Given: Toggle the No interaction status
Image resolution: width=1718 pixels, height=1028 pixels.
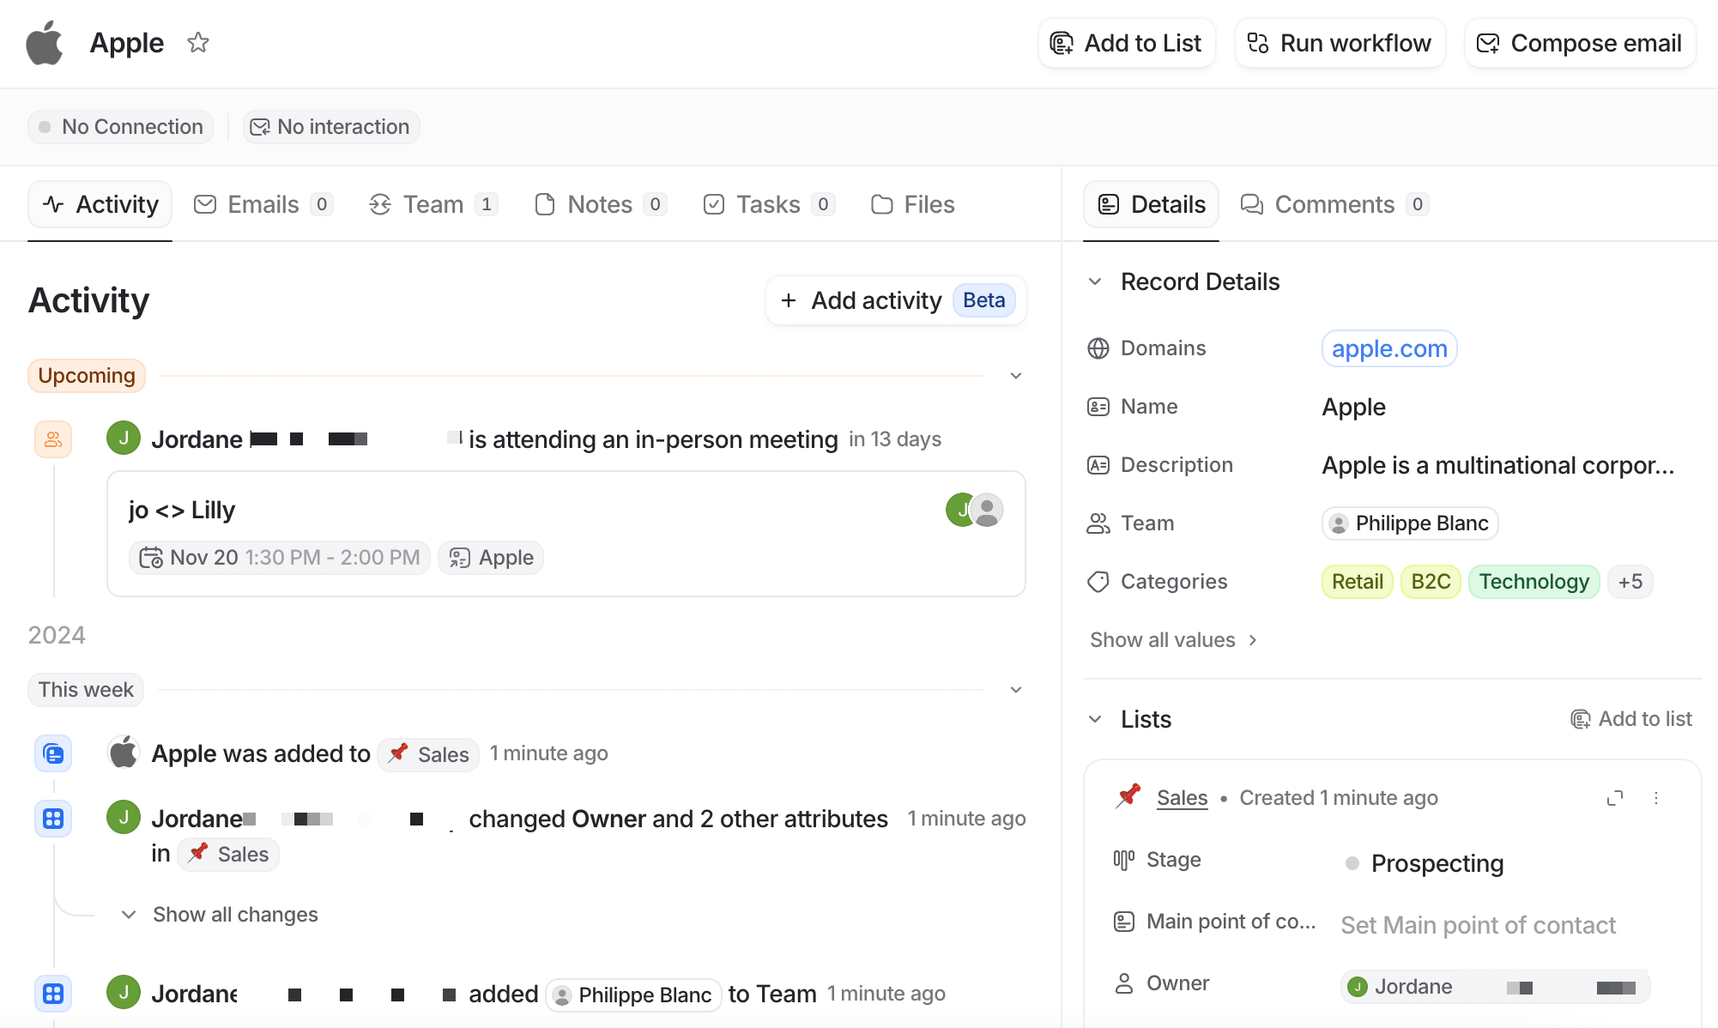Looking at the screenshot, I should [330, 126].
